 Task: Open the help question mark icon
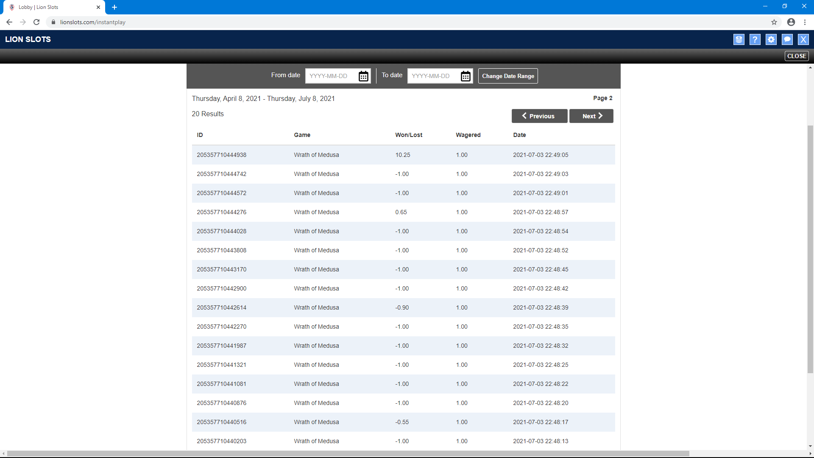coord(755,39)
